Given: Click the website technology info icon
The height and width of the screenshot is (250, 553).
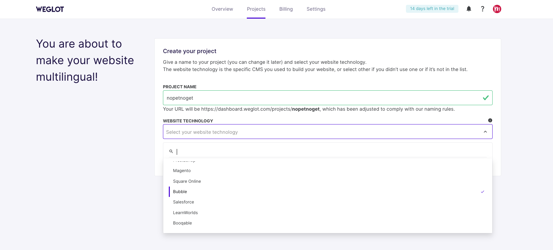Looking at the screenshot, I should 490,120.
